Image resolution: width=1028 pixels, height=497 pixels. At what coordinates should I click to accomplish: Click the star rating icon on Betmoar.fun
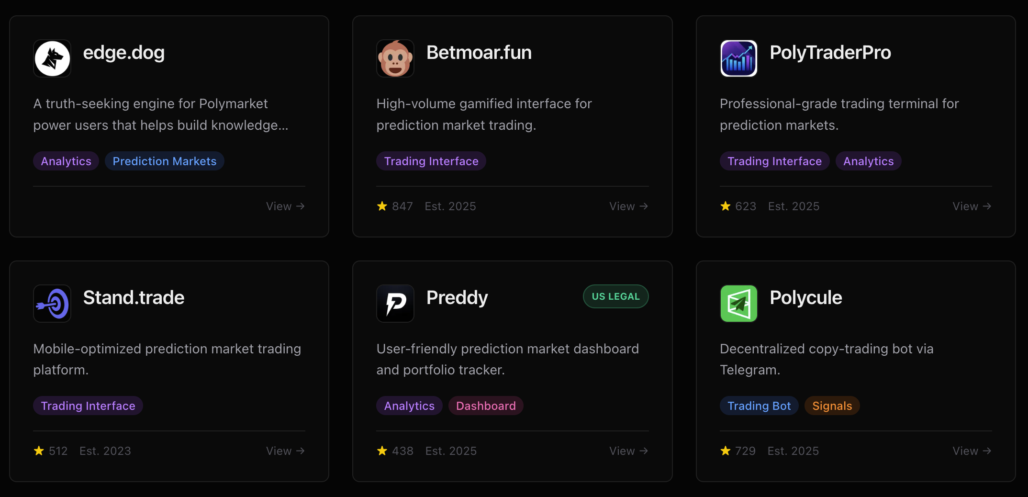tap(382, 206)
